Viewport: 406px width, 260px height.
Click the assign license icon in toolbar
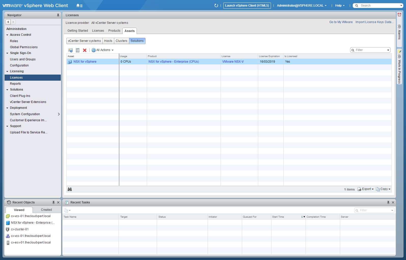pos(70,50)
